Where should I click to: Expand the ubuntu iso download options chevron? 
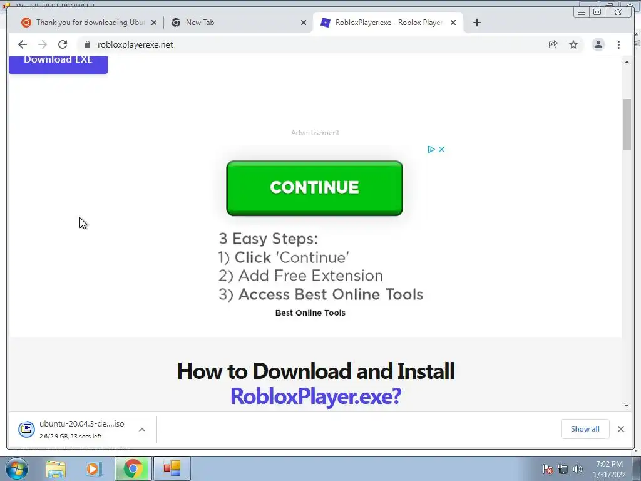[x=142, y=430]
